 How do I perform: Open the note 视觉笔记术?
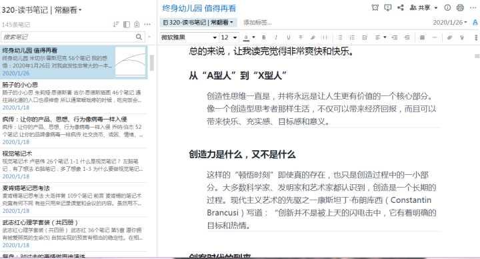74,165
